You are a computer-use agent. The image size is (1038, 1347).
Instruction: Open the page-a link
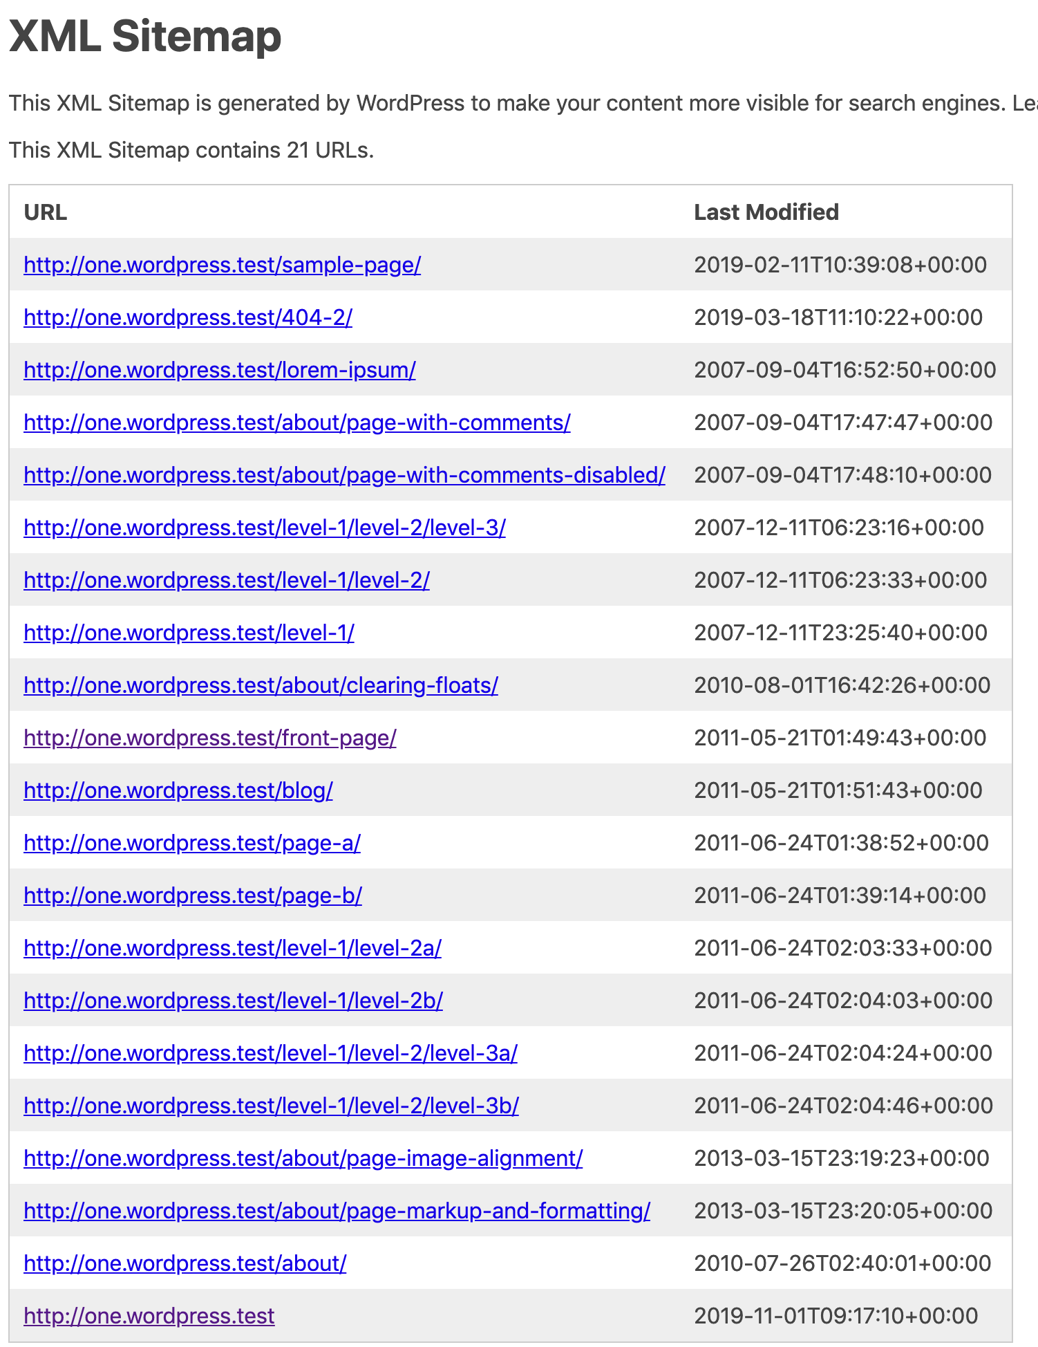pyautogui.click(x=192, y=843)
